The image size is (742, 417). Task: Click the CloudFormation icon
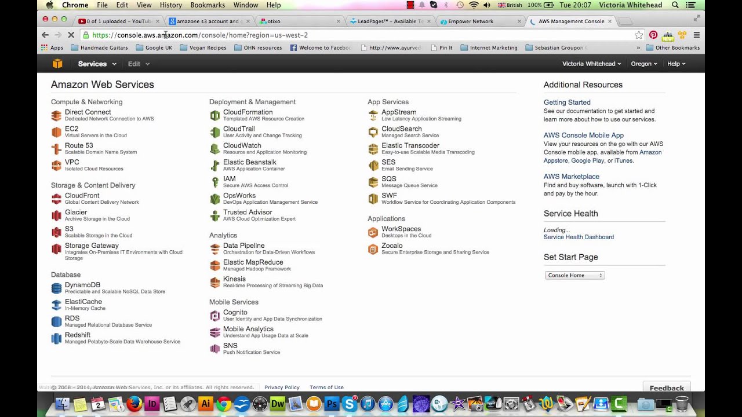(x=214, y=115)
